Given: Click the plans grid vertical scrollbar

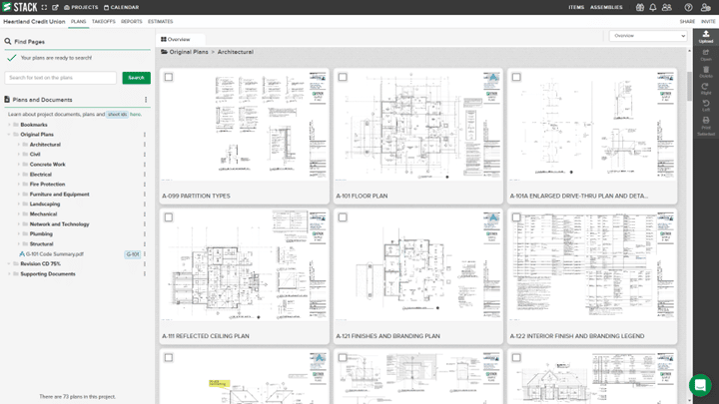Looking at the screenshot, I should 689,86.
